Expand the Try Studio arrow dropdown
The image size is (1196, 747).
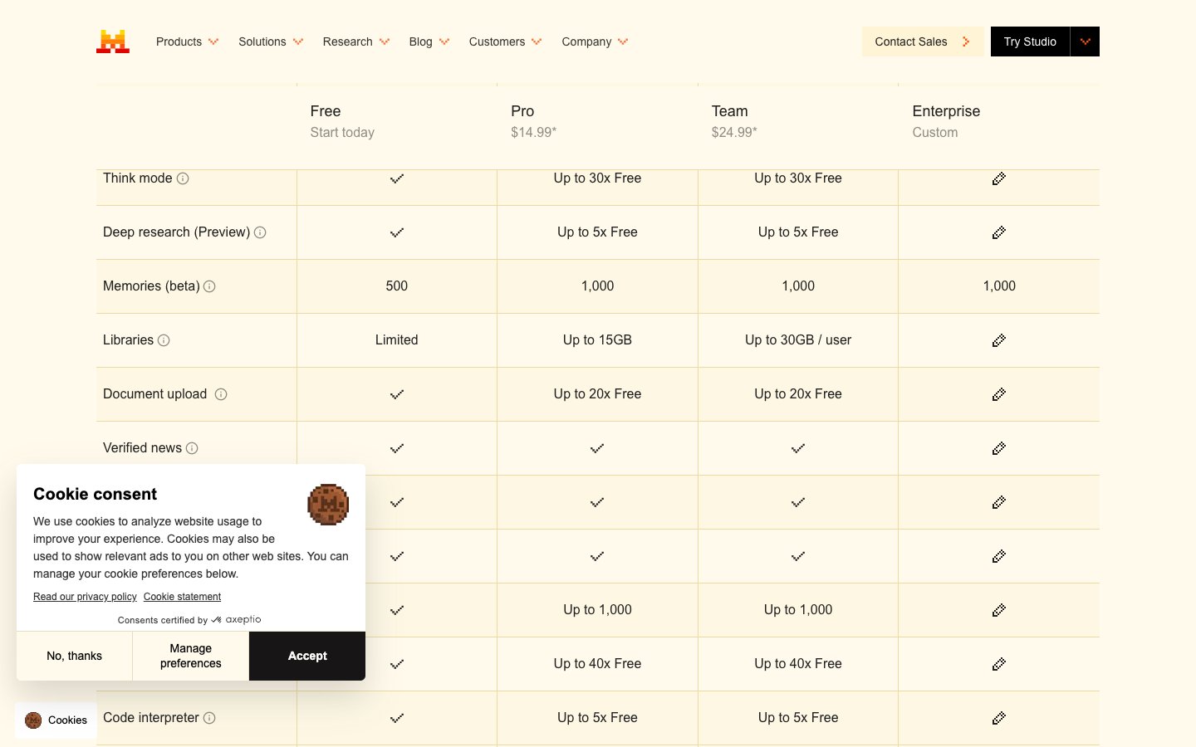point(1085,41)
